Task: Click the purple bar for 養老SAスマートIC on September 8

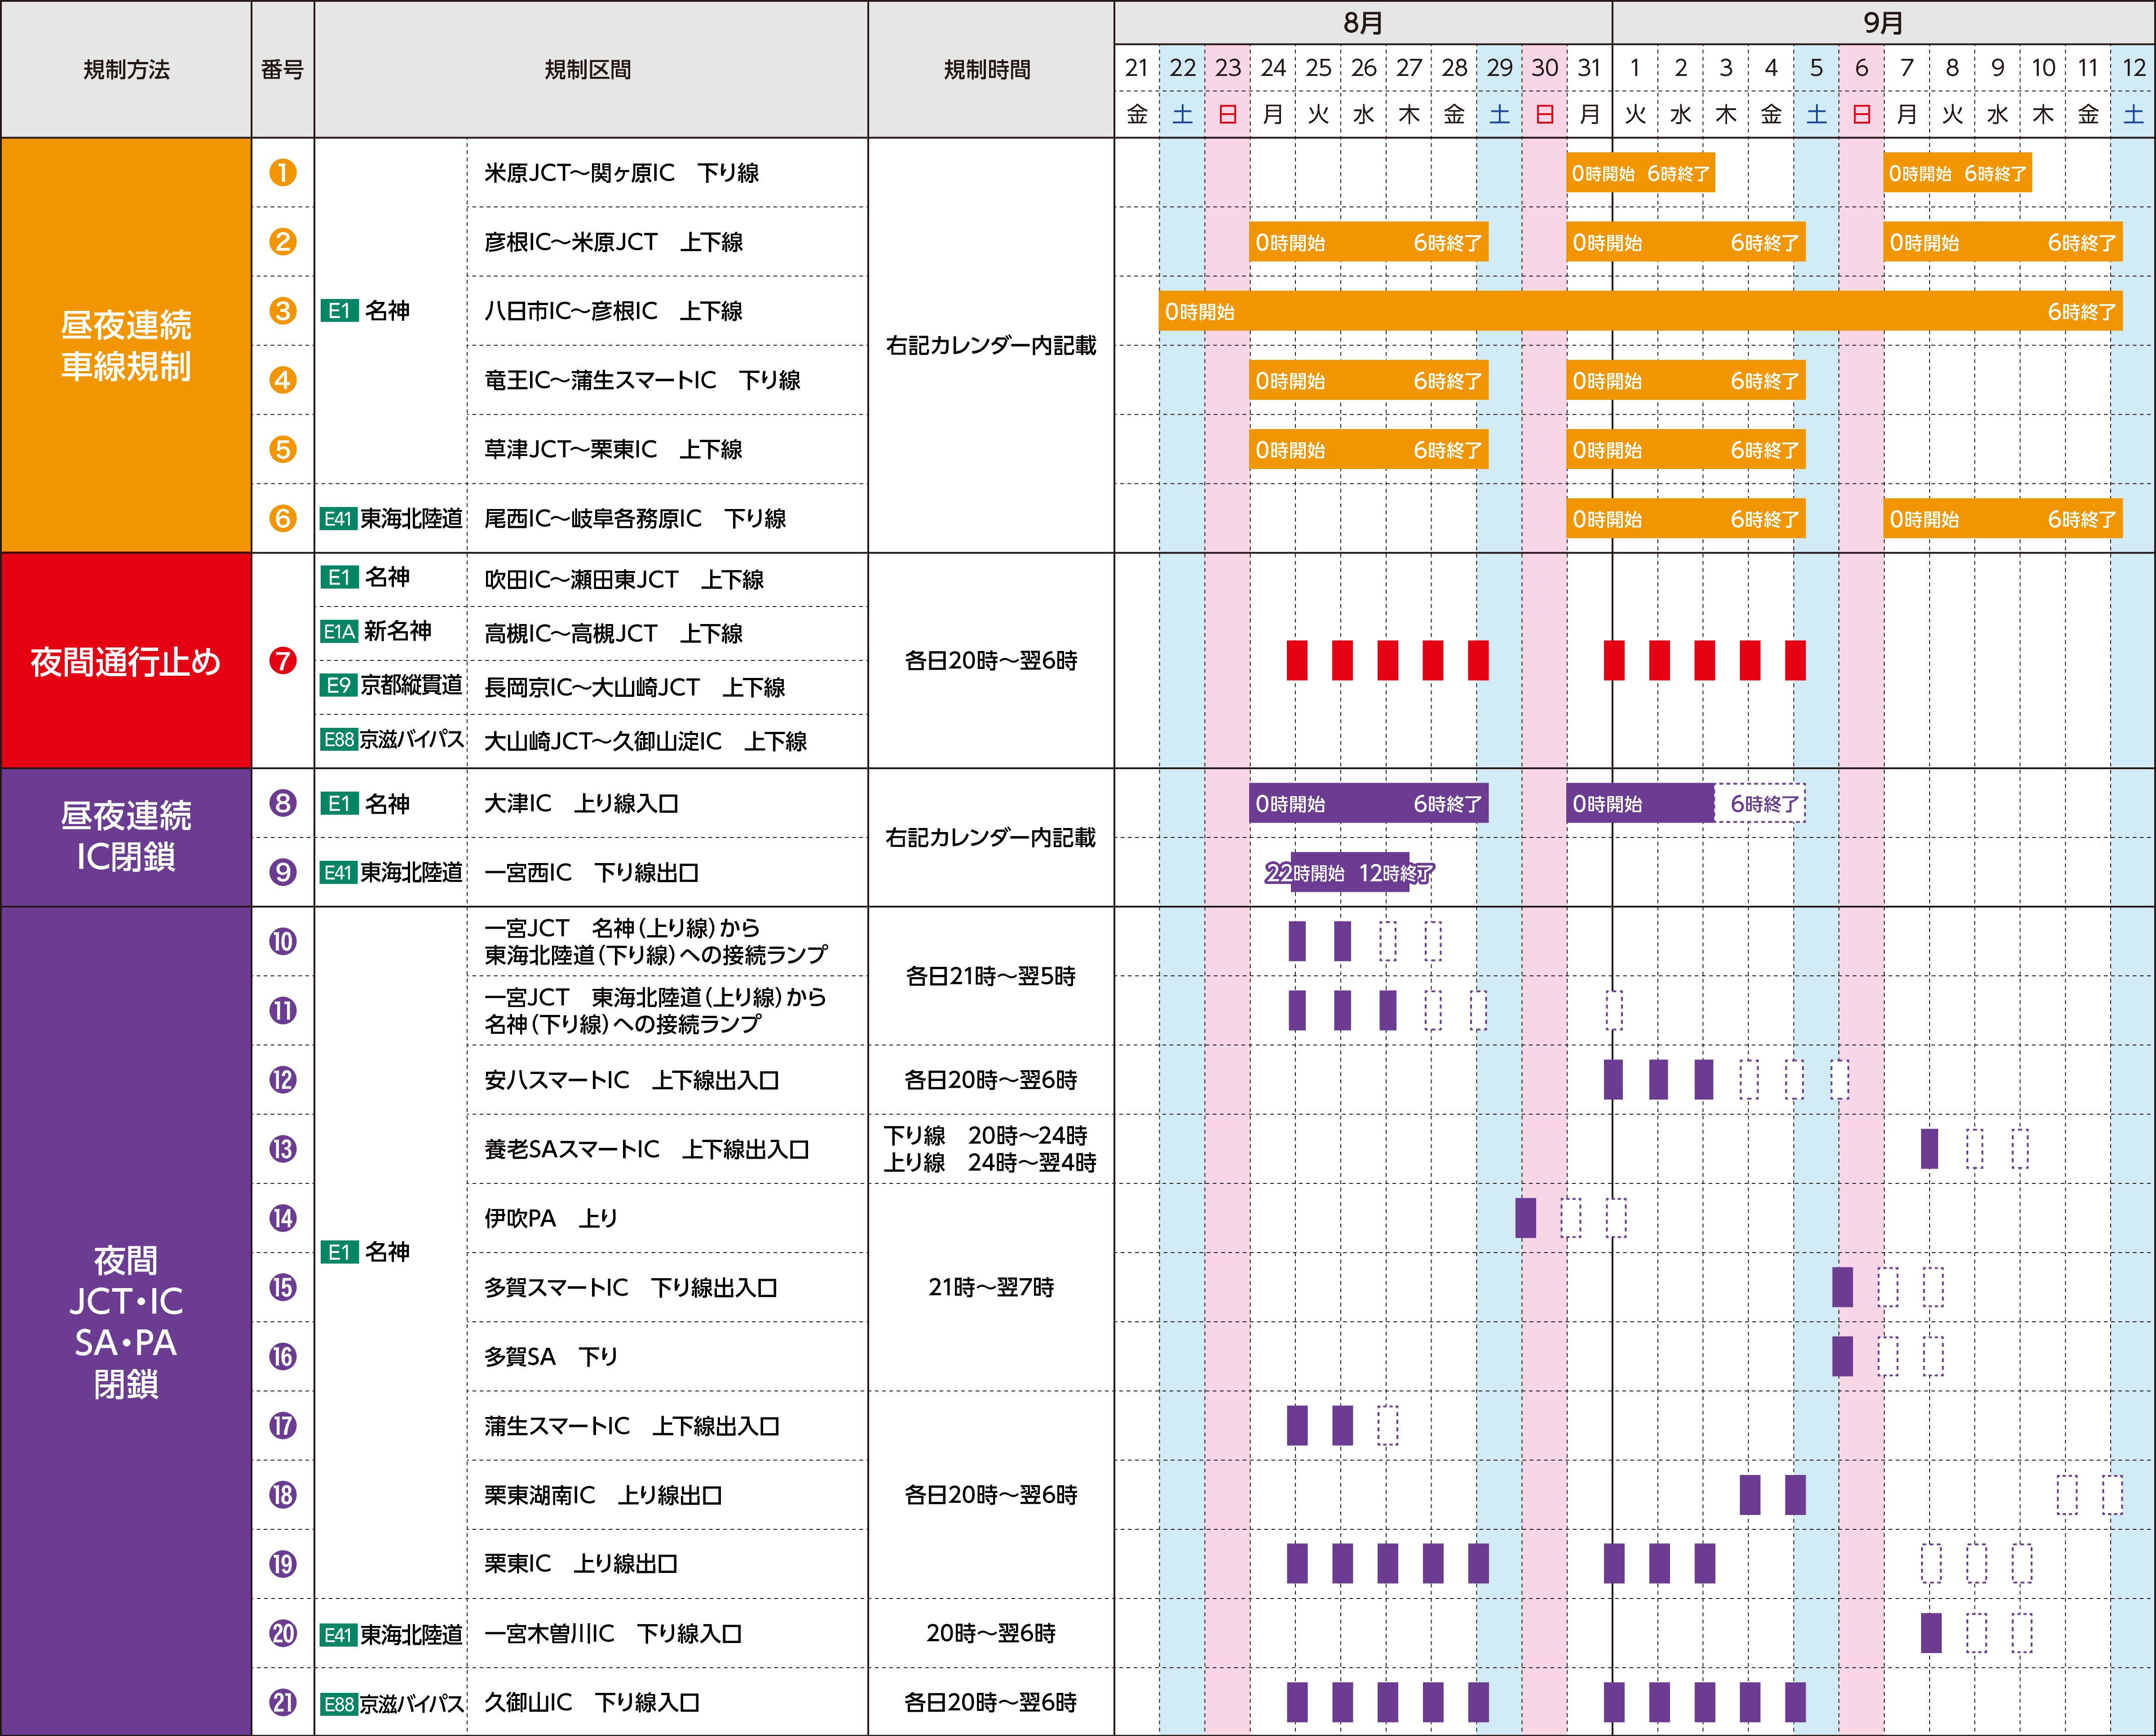Action: 1929,1149
